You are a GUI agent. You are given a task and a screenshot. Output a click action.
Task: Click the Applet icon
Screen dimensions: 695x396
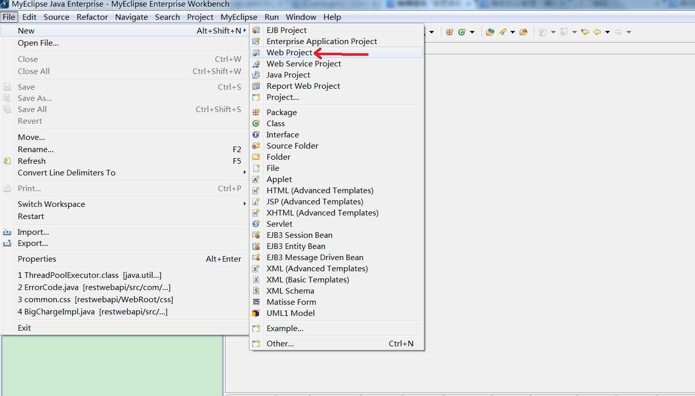pyautogui.click(x=257, y=179)
